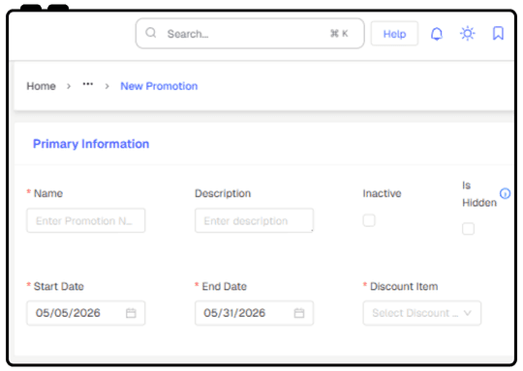The image size is (523, 371).
Task: Open the Start Date calendar icon
Action: click(131, 313)
